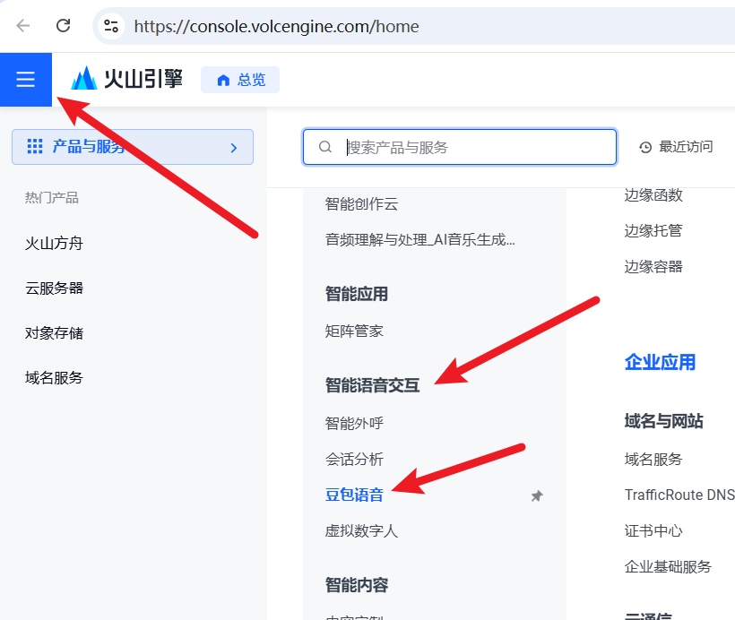The image size is (735, 620).
Task: Reload the page with refresh icon
Action: click(63, 26)
